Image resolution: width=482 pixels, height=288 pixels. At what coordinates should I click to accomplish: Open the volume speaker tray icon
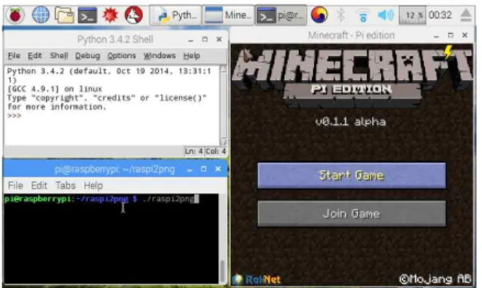pyautogui.click(x=385, y=15)
